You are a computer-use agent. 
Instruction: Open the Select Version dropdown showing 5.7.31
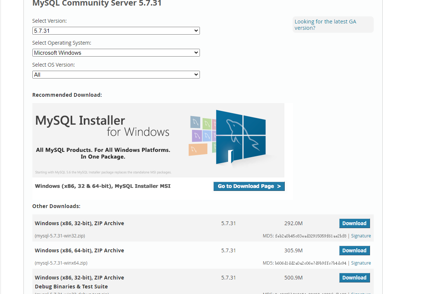[x=116, y=31]
